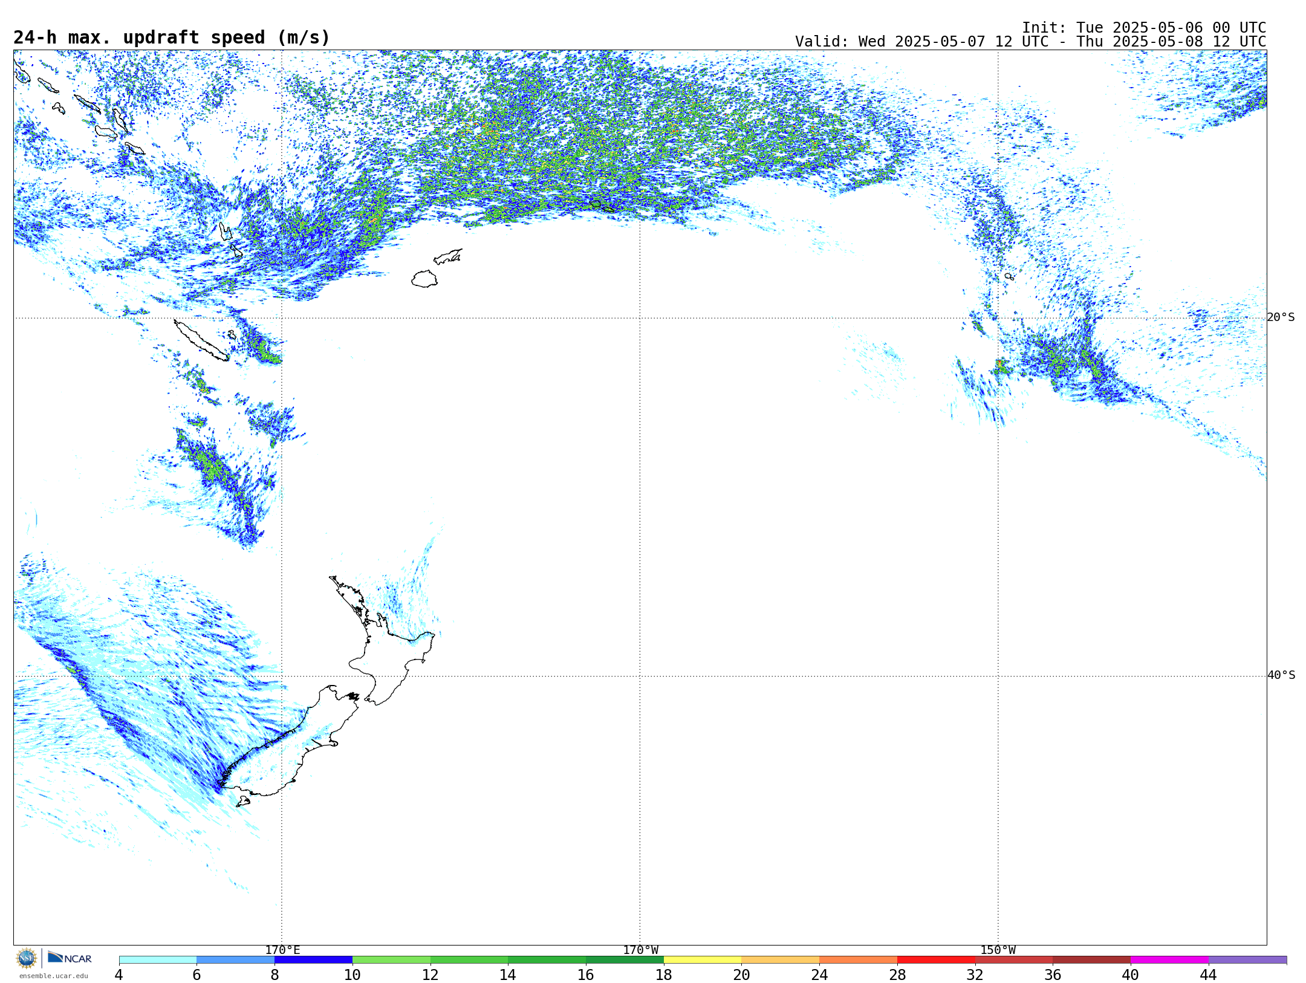Click the 40°S latitude label

1281,675
